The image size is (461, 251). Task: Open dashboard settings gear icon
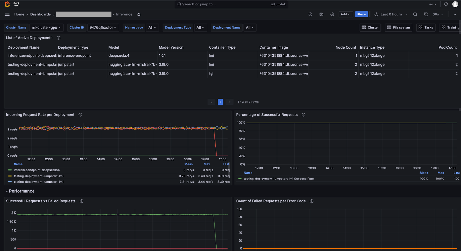[x=332, y=14]
